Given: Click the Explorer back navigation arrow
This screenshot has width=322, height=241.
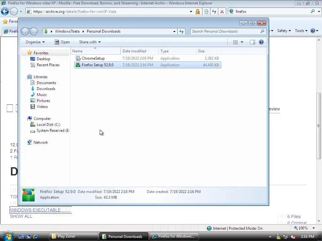Looking at the screenshot, I should pos(25,31).
